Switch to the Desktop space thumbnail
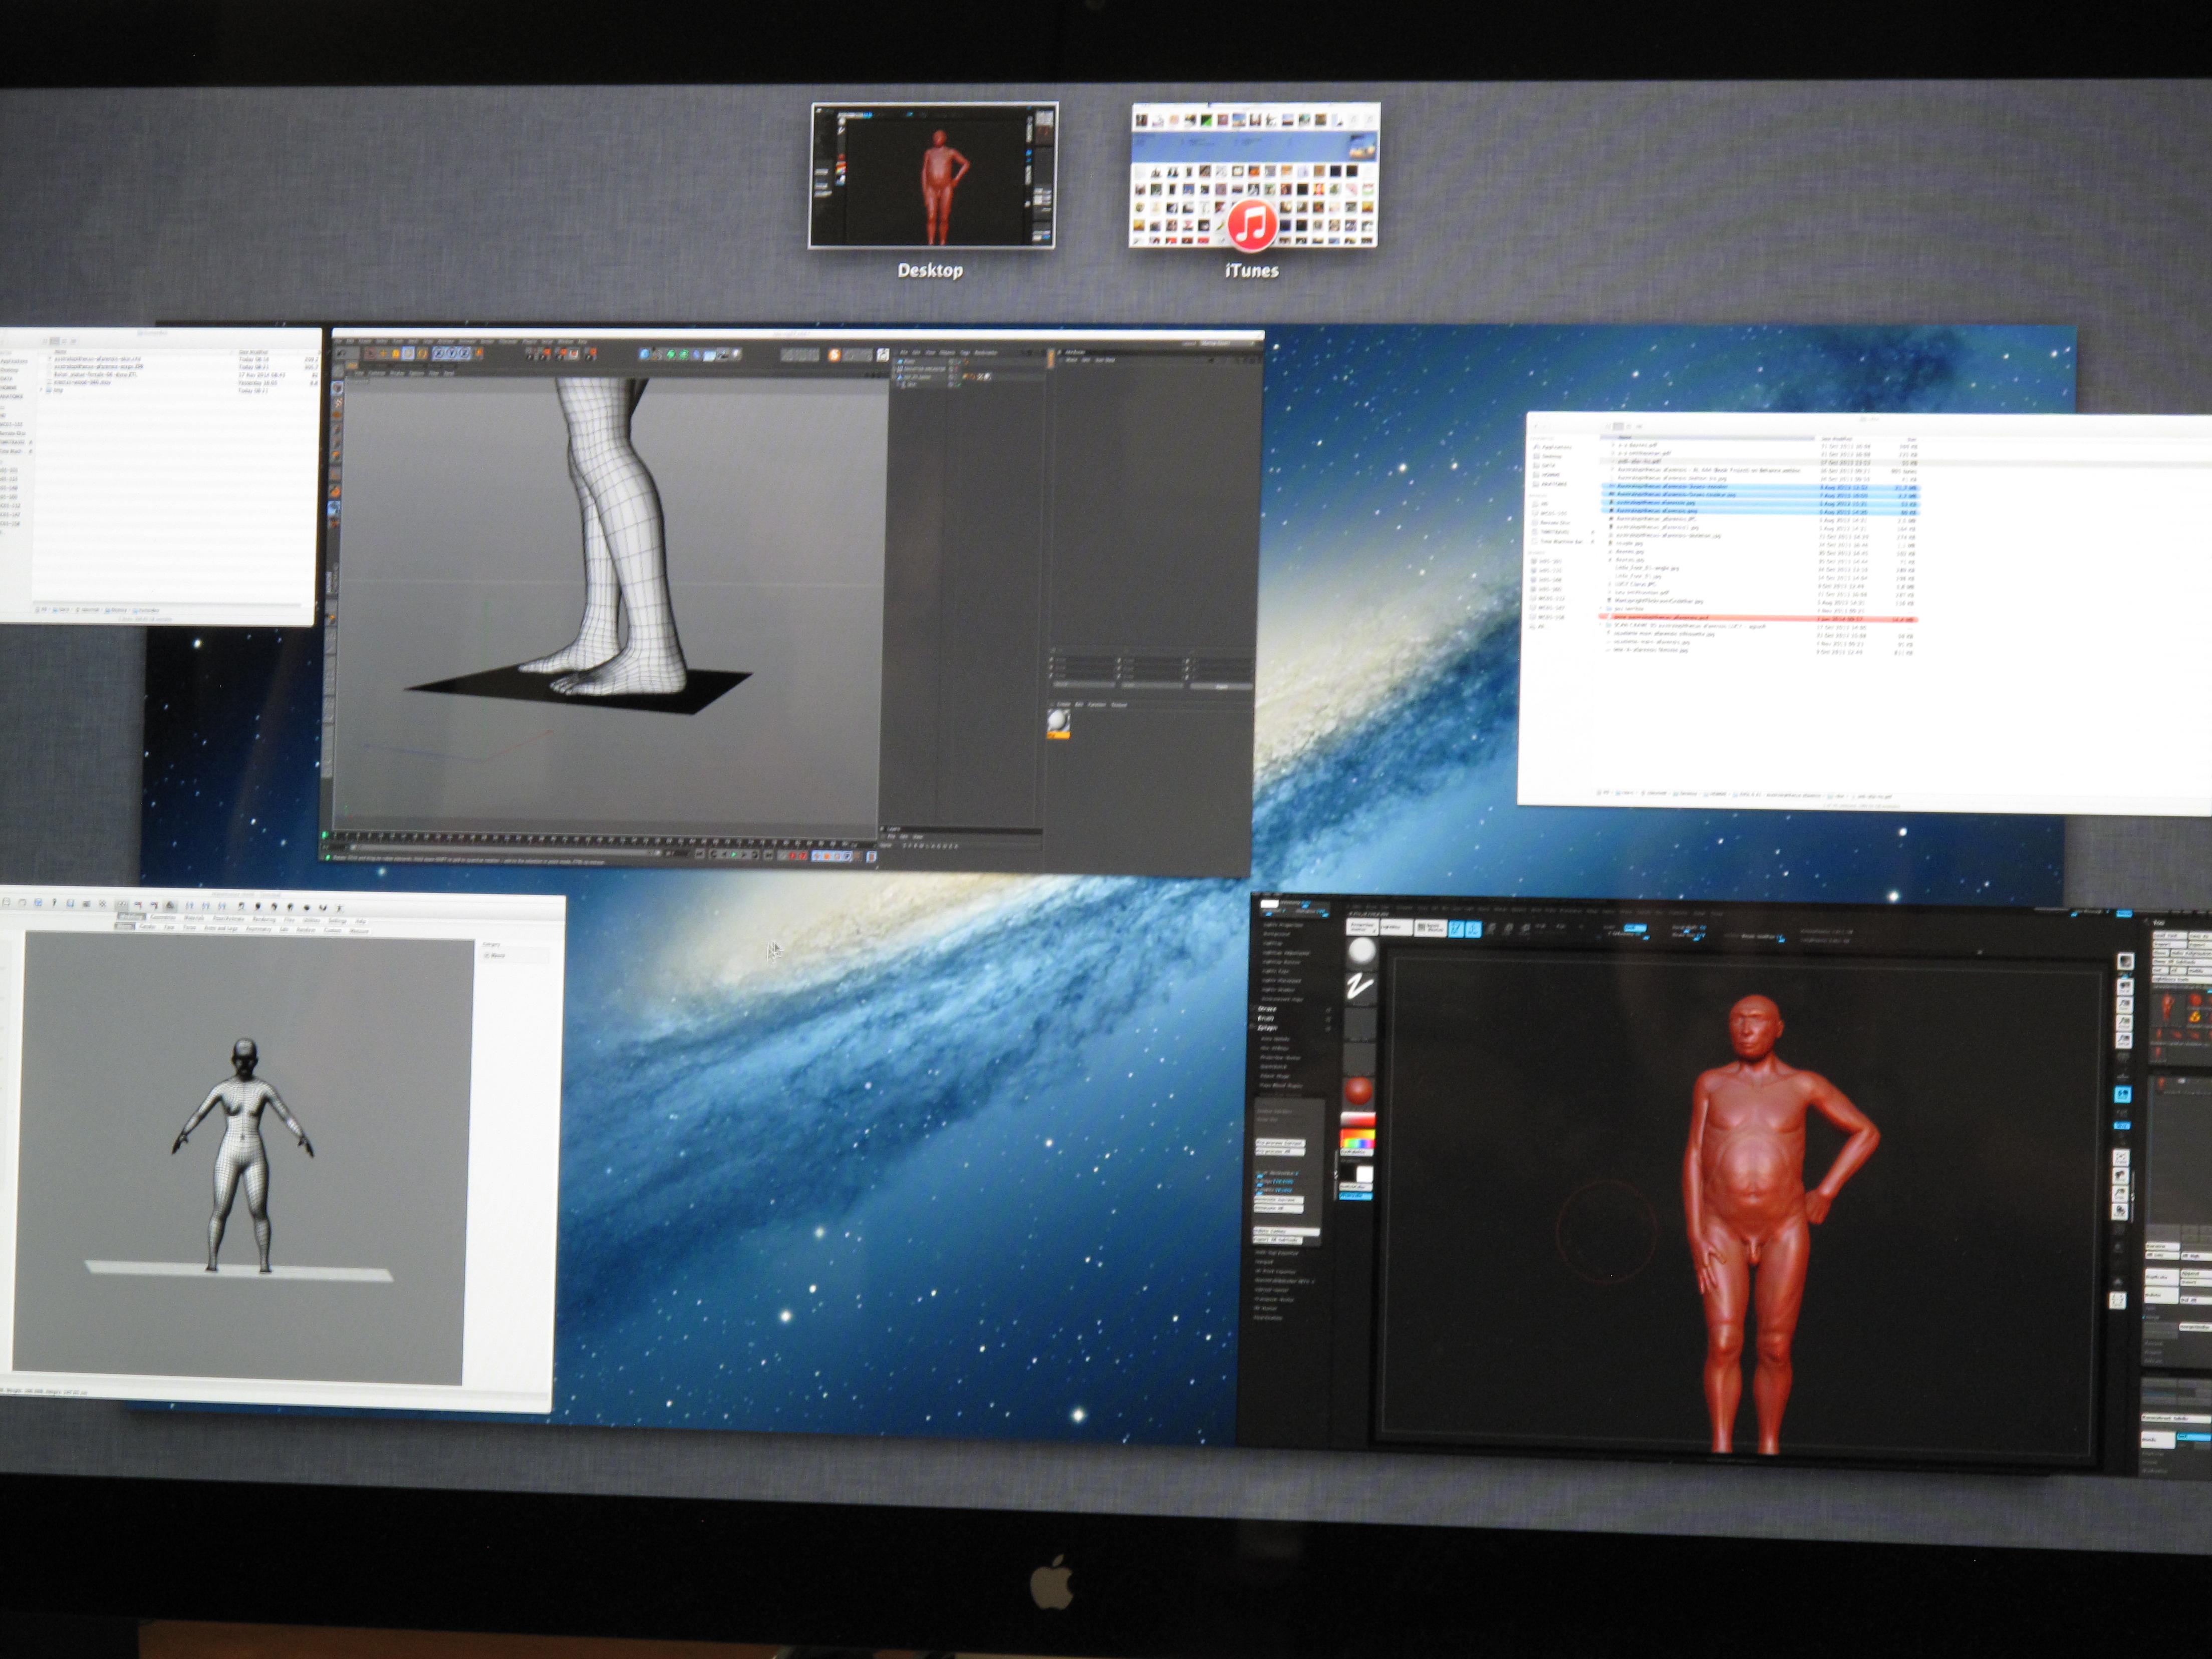 [932, 176]
